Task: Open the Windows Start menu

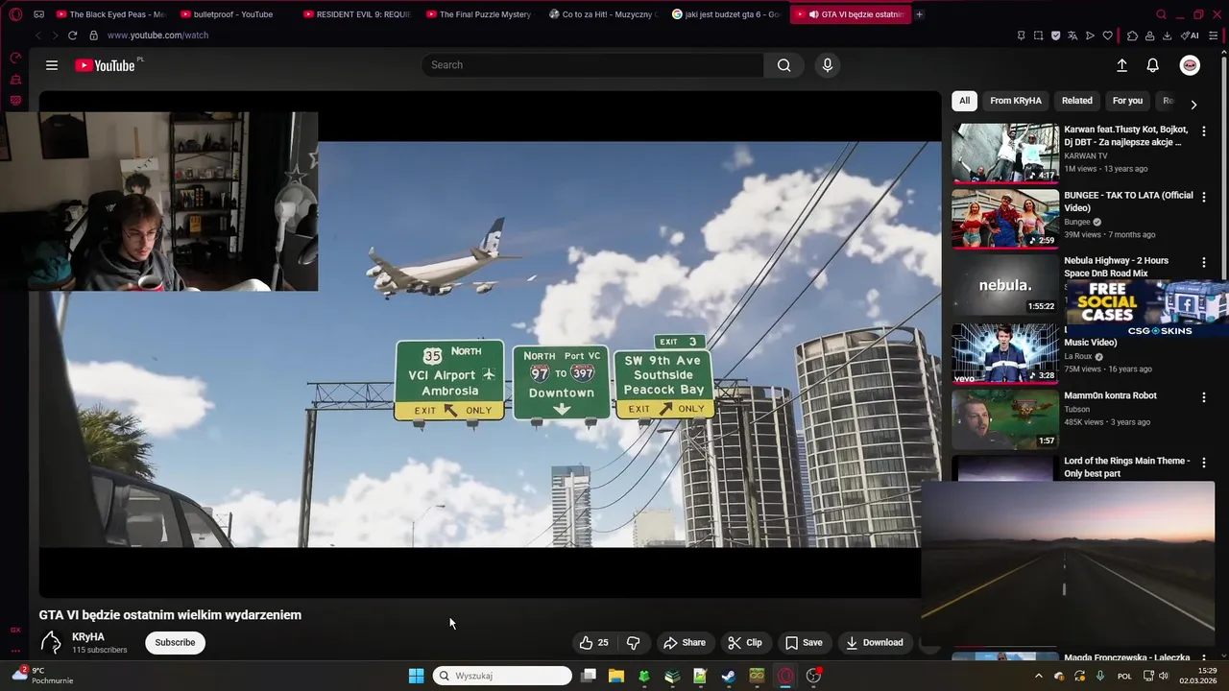Action: coord(416,676)
